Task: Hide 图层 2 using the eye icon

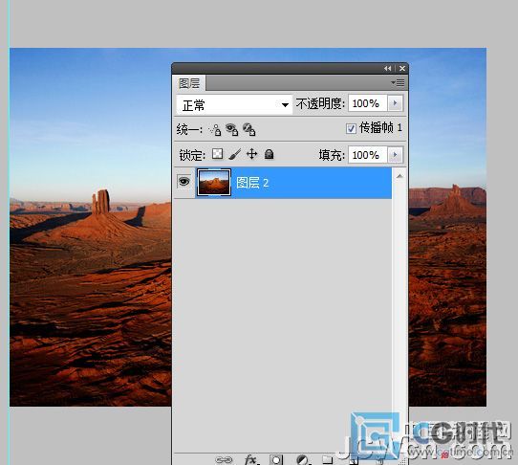Action: click(x=184, y=182)
